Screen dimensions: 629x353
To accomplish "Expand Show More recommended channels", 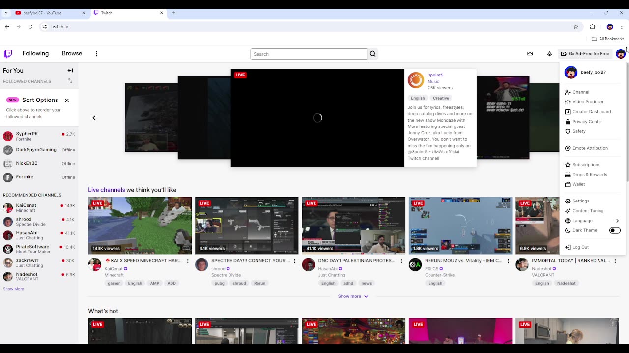I will 13,289.
